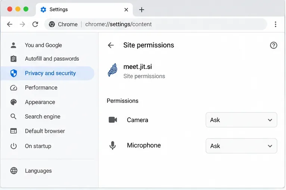Click the person icon beside You and Google
Screen dimensions: 286x190
click(13, 45)
